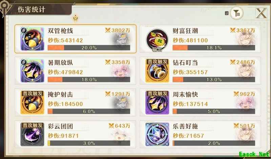This screenshot has height=159, width=271.
Task: Click the 秒伤:355157 text of 钻石叮当
Action: click(x=190, y=72)
